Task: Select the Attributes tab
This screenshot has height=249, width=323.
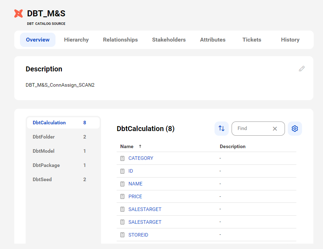Action: pyautogui.click(x=213, y=40)
